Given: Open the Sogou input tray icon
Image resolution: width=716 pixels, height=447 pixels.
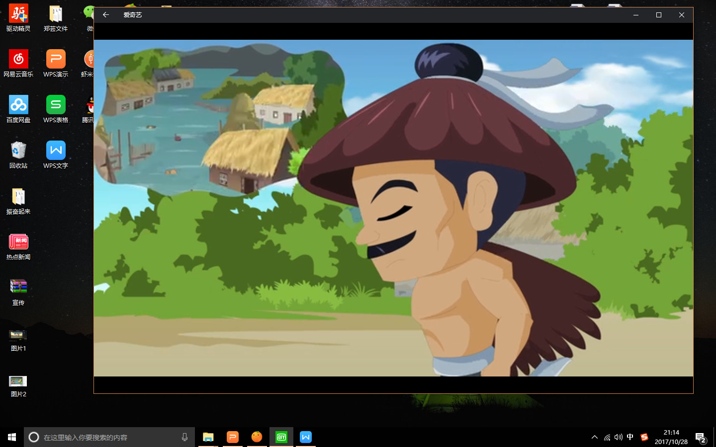Looking at the screenshot, I should click(644, 437).
